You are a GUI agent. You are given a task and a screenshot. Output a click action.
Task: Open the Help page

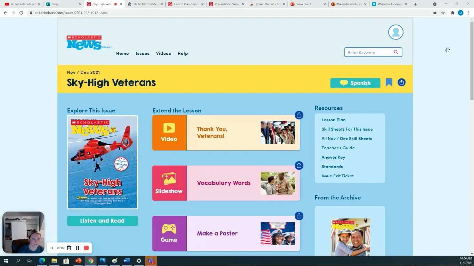click(x=183, y=53)
